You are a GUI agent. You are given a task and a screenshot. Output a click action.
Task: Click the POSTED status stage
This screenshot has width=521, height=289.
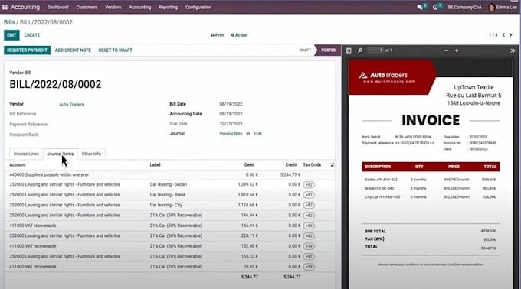point(328,50)
